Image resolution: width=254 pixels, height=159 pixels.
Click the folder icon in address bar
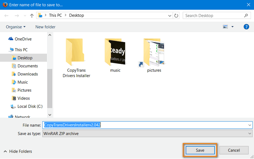click(40, 15)
